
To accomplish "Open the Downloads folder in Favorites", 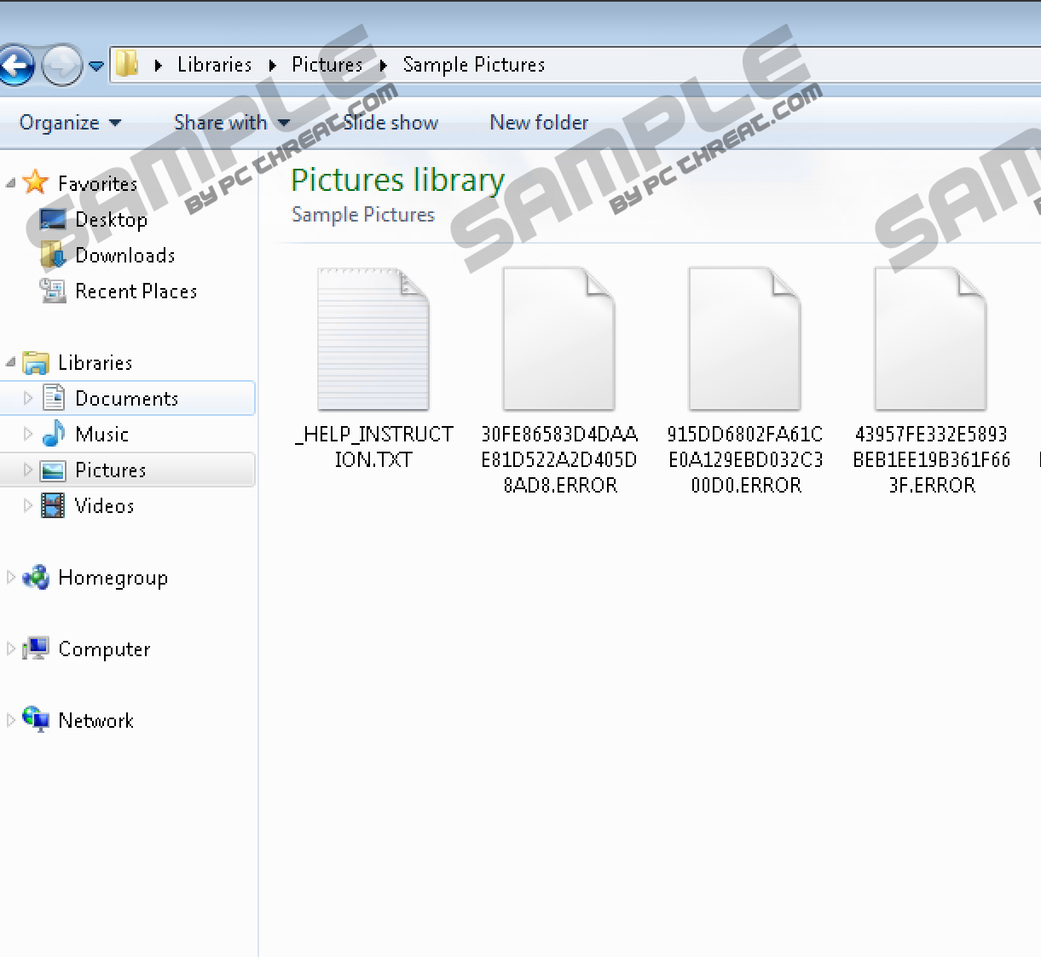I will click(x=124, y=256).
